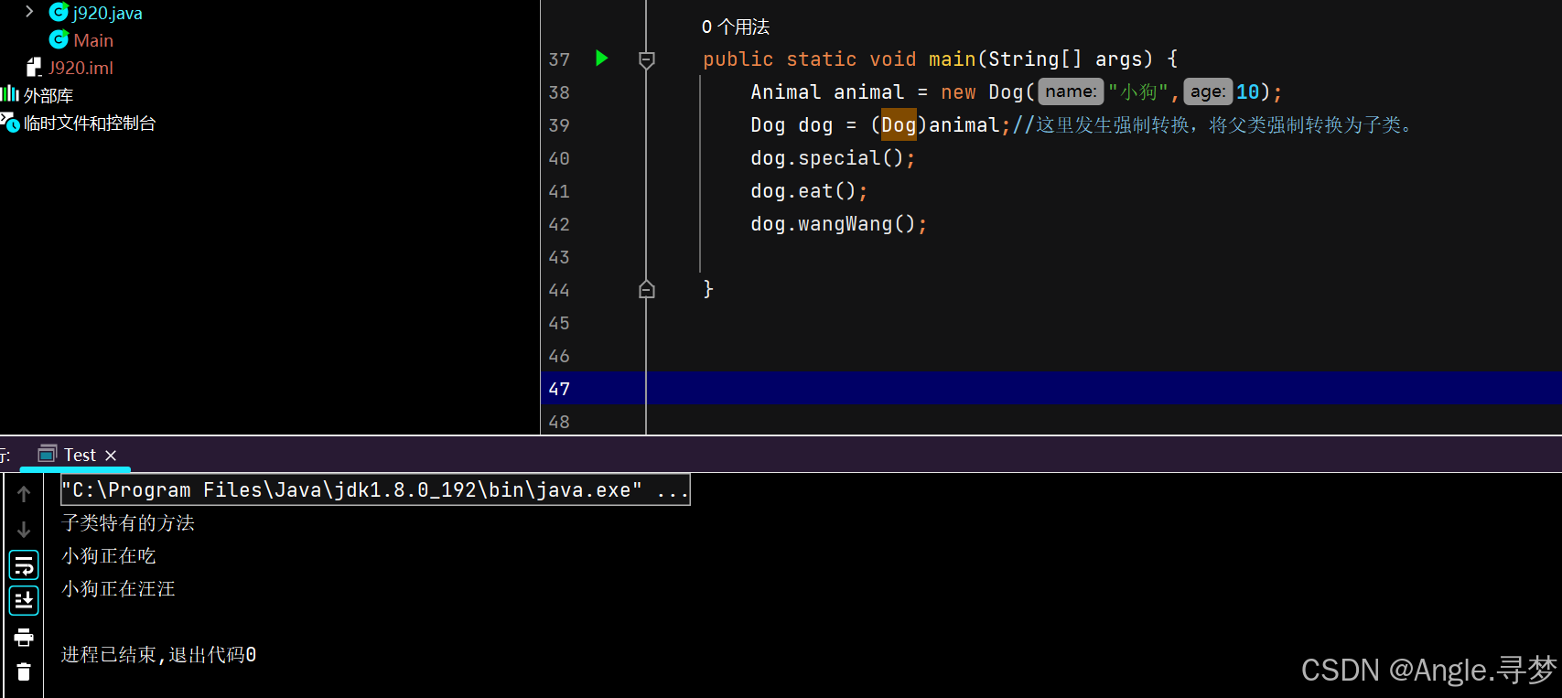The image size is (1562, 698).
Task: Click the J920.iml file icon
Action: (x=35, y=67)
